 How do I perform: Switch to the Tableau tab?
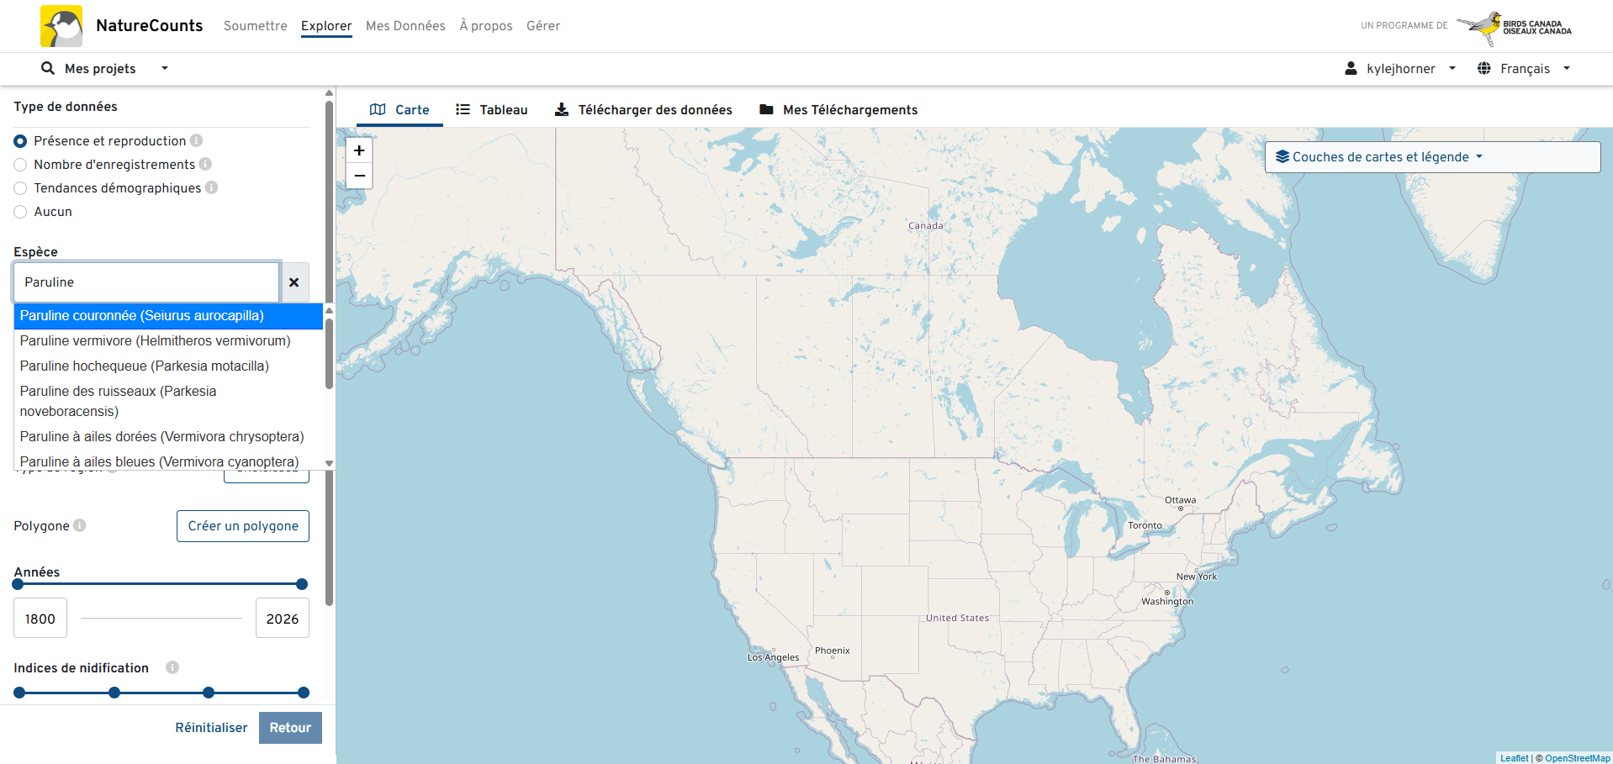pos(492,110)
